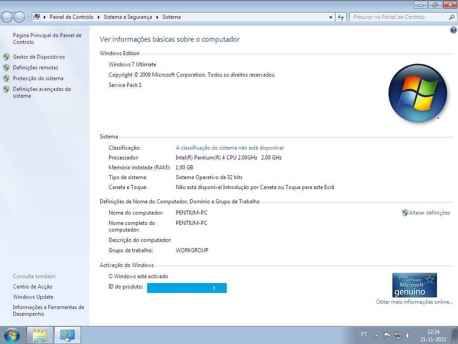The width and height of the screenshot is (458, 344).
Task: Click shield icon beside Protecção do sistema
Action: point(6,78)
